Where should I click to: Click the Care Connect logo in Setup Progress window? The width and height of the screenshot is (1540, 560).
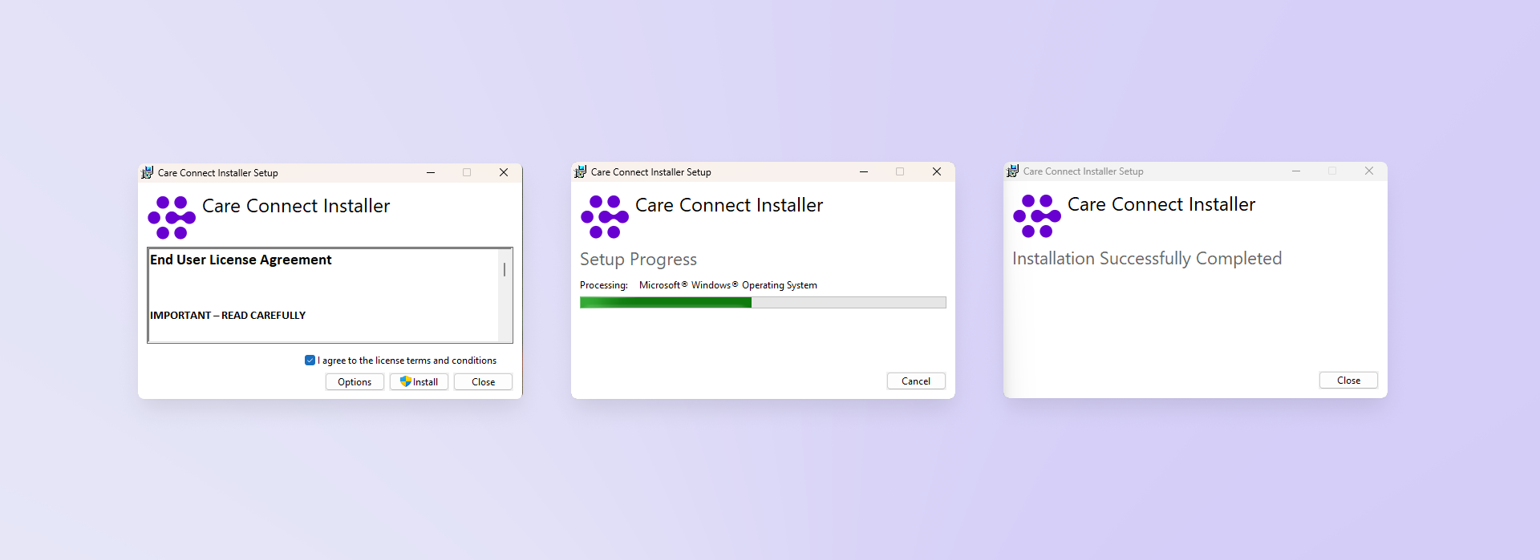[x=605, y=216]
